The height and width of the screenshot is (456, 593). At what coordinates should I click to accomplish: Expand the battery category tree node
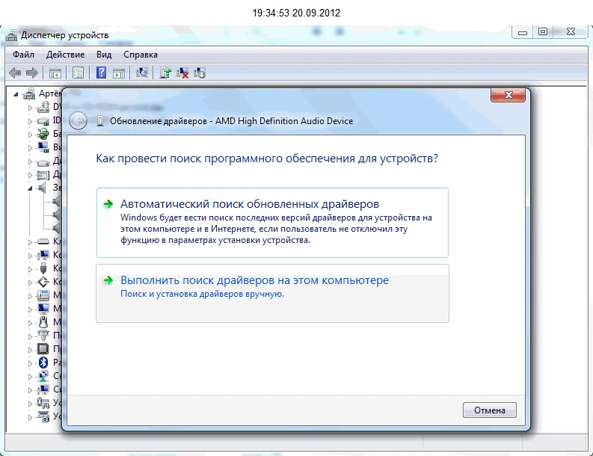(30, 135)
